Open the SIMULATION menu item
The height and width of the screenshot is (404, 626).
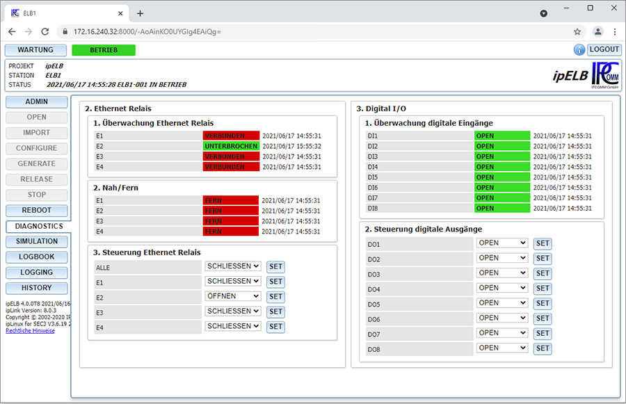coord(37,241)
